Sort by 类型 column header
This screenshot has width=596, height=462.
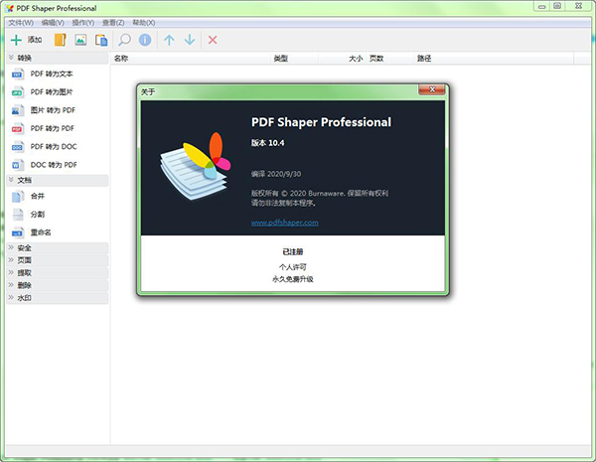[x=295, y=59]
